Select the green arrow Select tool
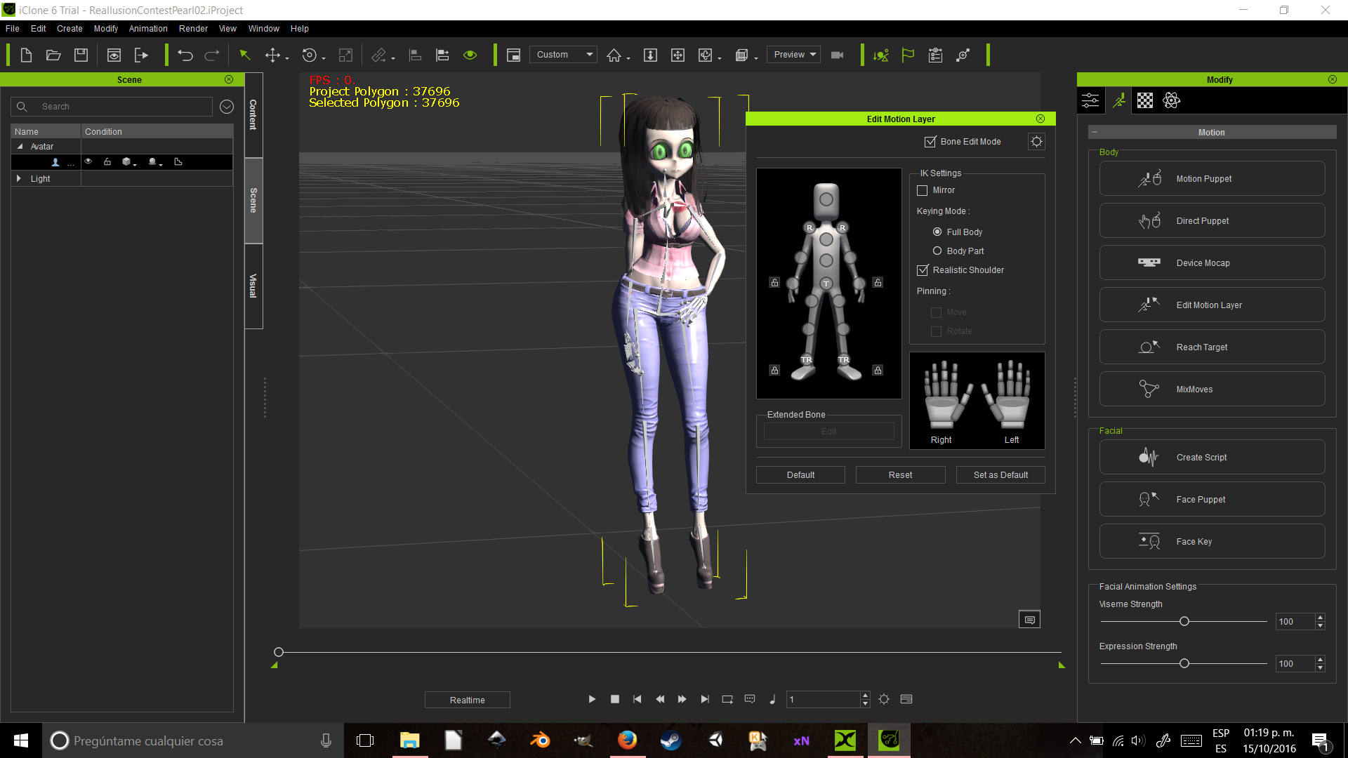The height and width of the screenshot is (758, 1348). 245,55
